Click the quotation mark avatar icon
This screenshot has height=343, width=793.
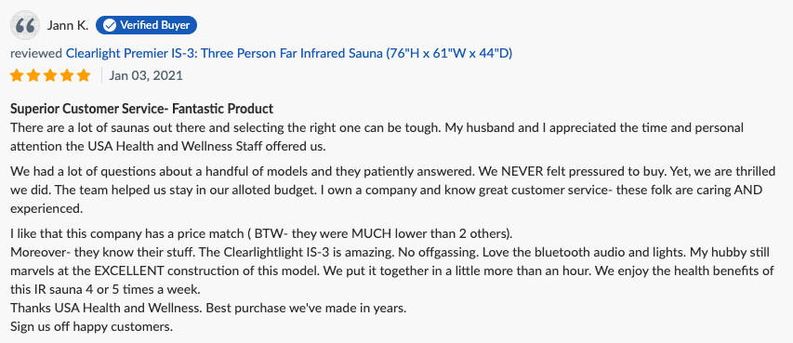click(x=25, y=25)
